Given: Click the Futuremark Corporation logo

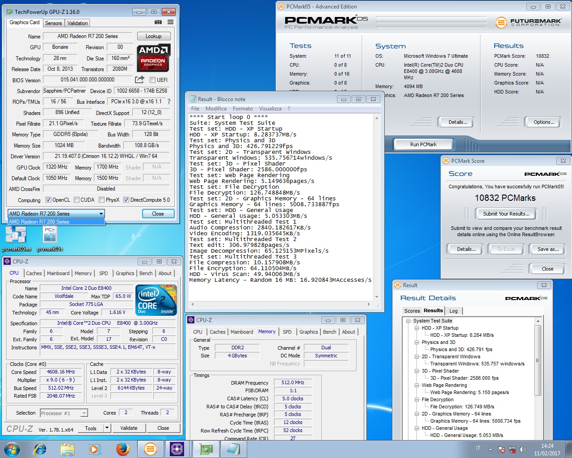Looking at the screenshot, I should point(529,22).
